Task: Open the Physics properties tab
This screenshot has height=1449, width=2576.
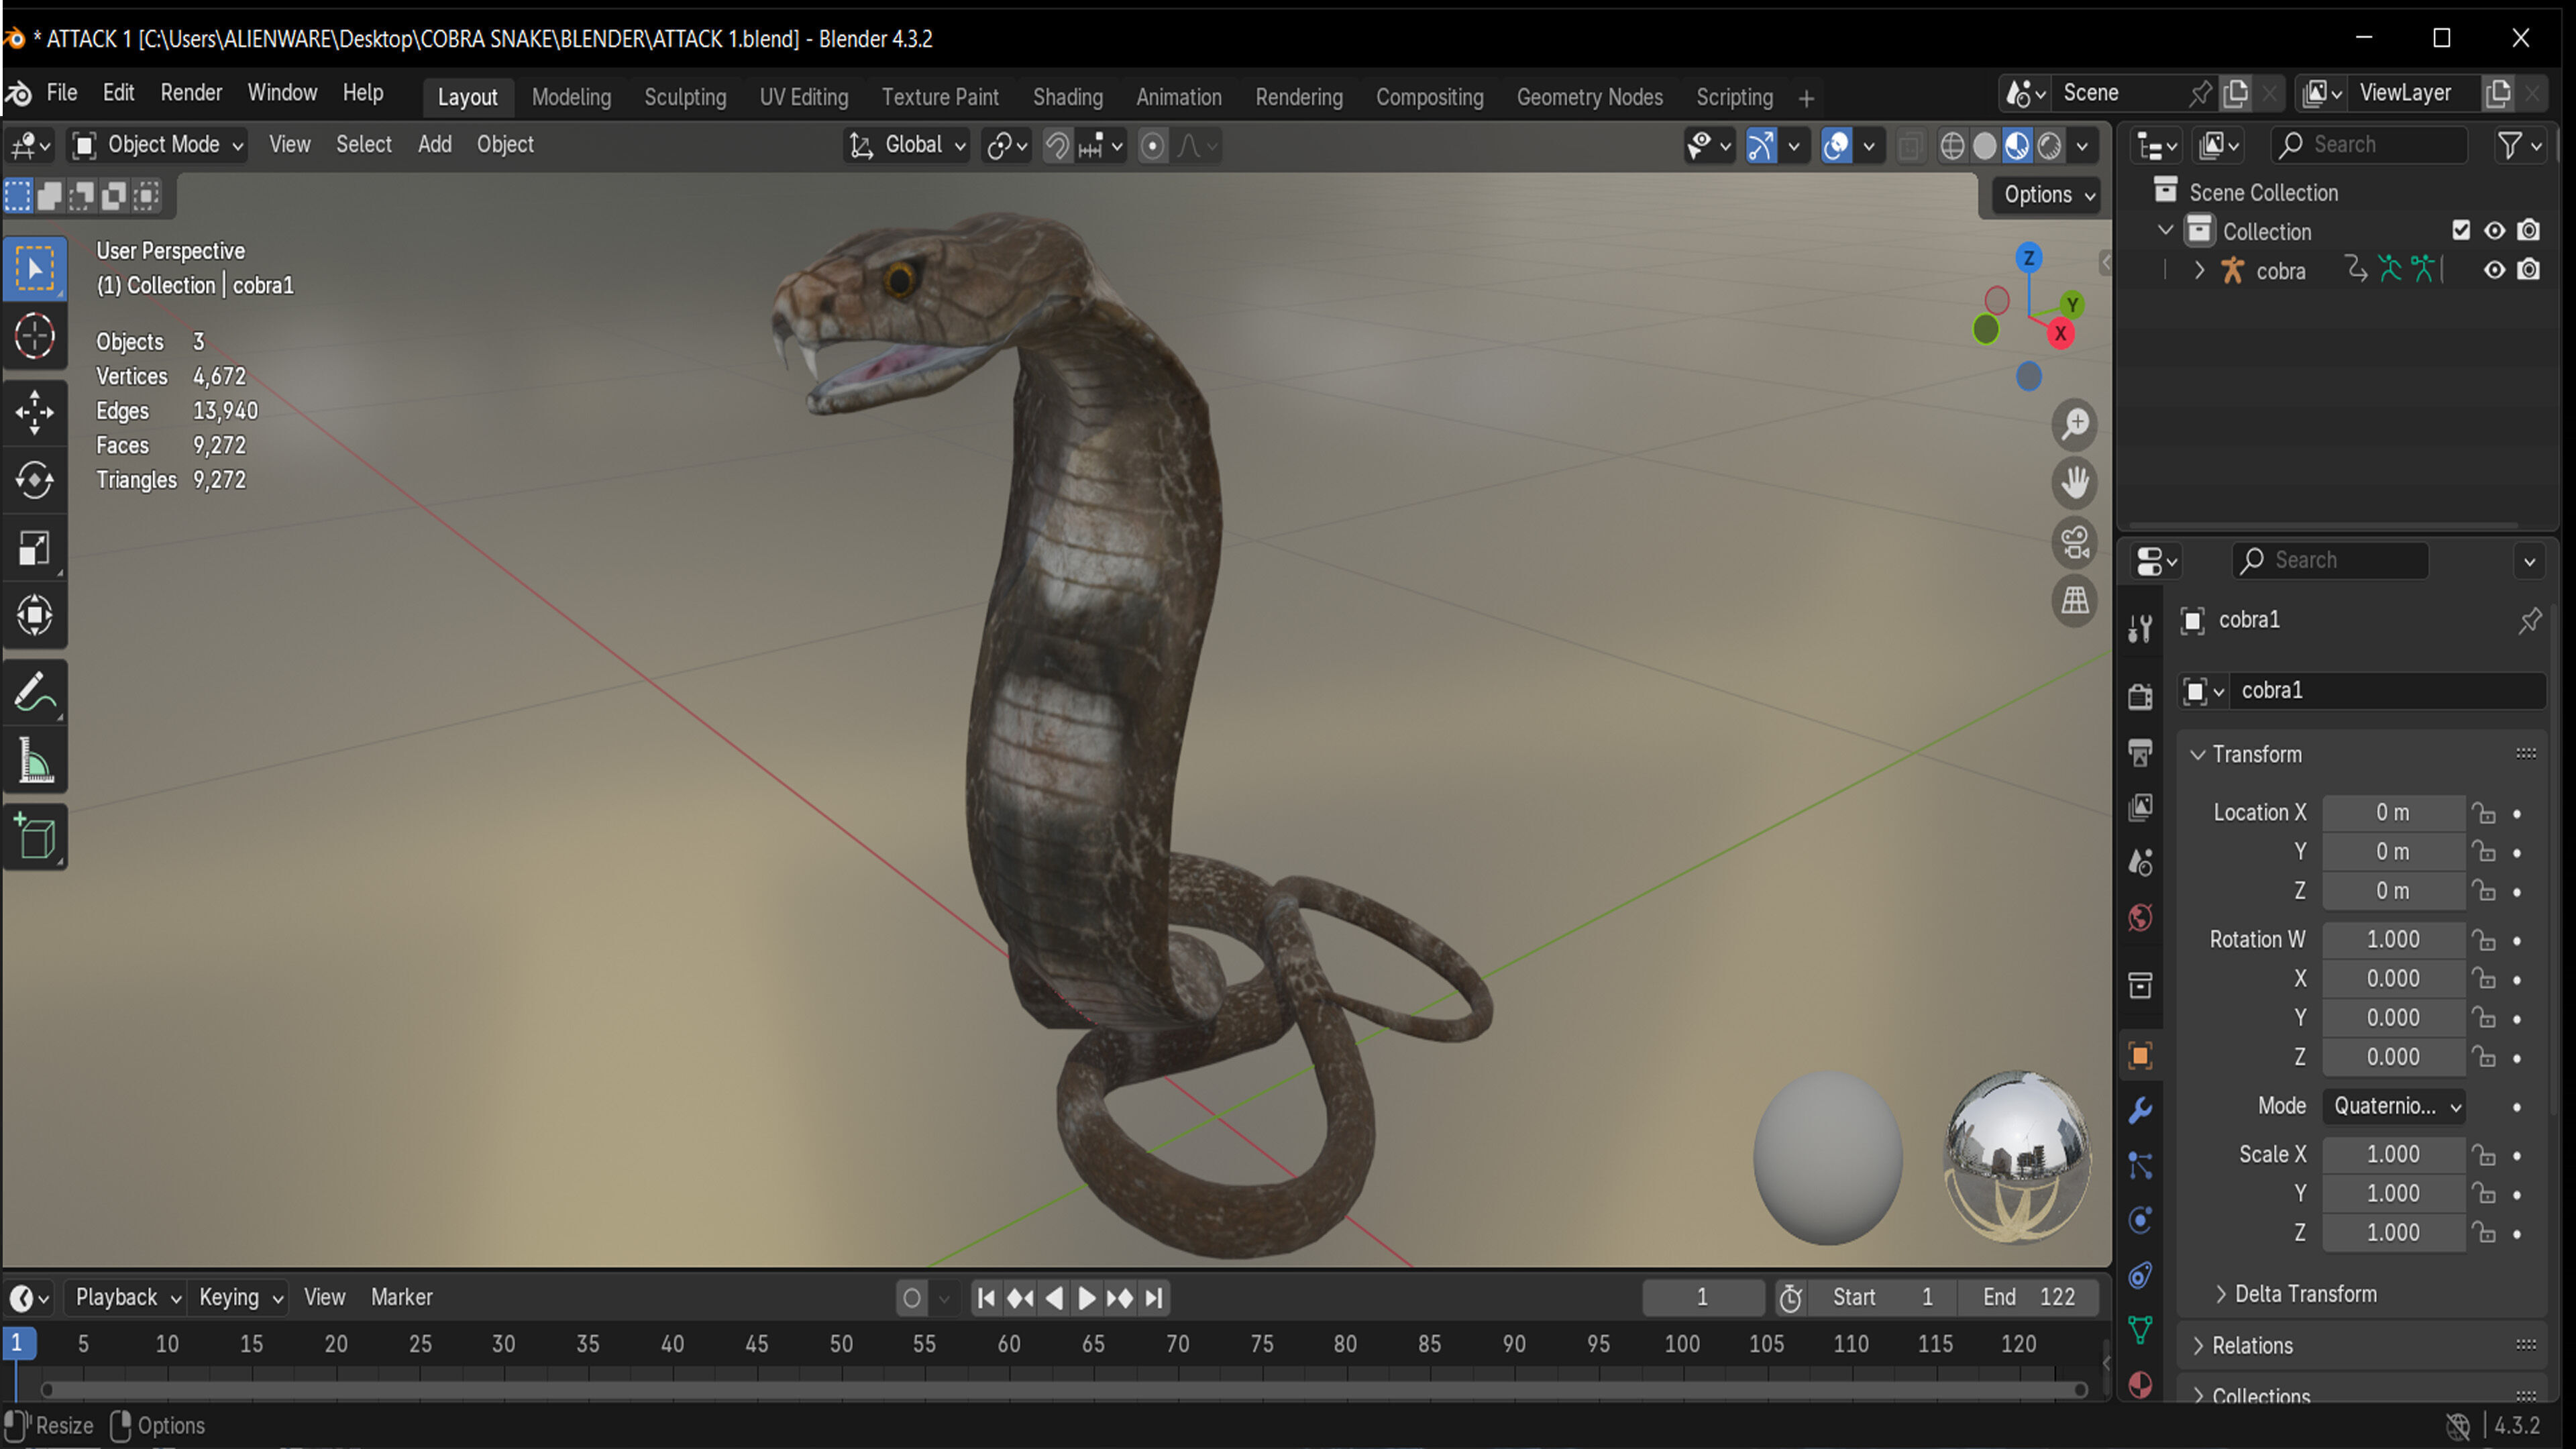Action: [2140, 1220]
